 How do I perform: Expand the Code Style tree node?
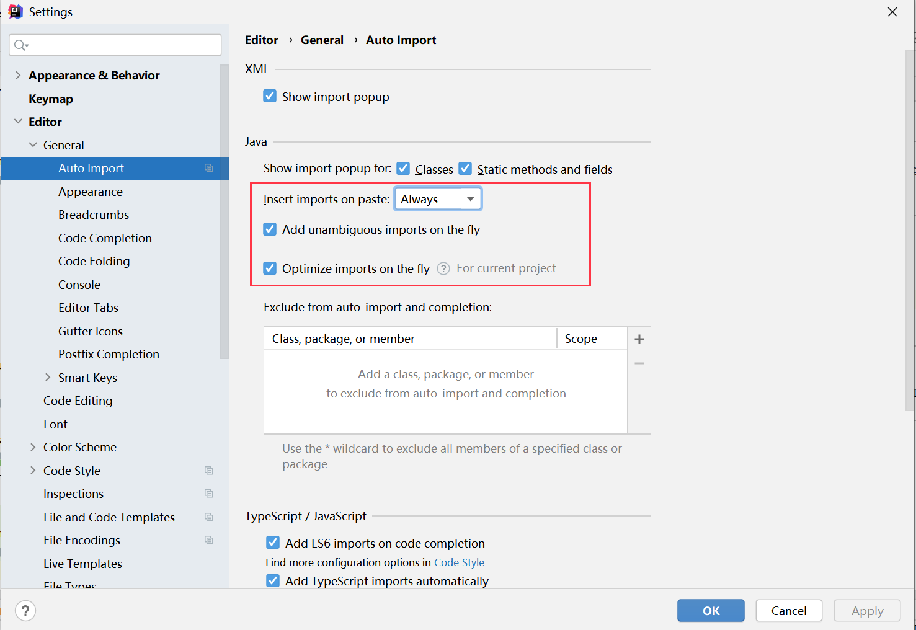(33, 470)
